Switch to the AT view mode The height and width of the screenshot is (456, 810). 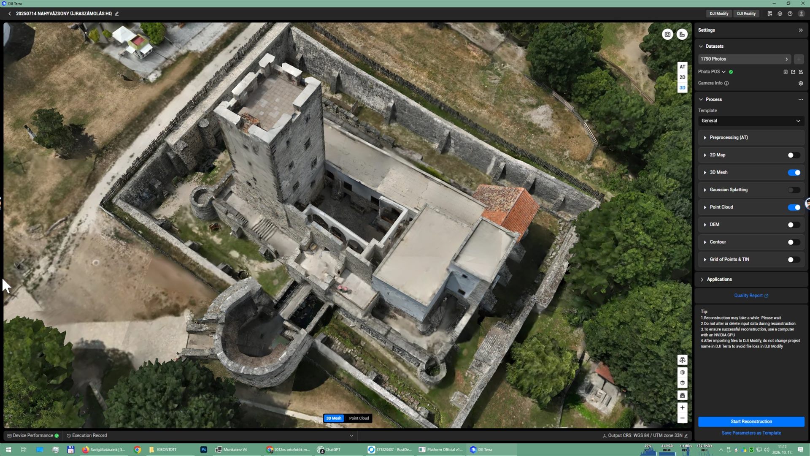682,67
